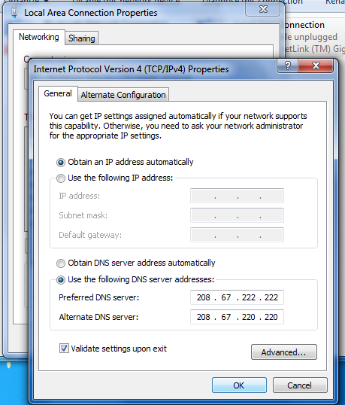The height and width of the screenshot is (405, 345).
Task: Select Obtain an IP address automatically
Action: click(61, 163)
